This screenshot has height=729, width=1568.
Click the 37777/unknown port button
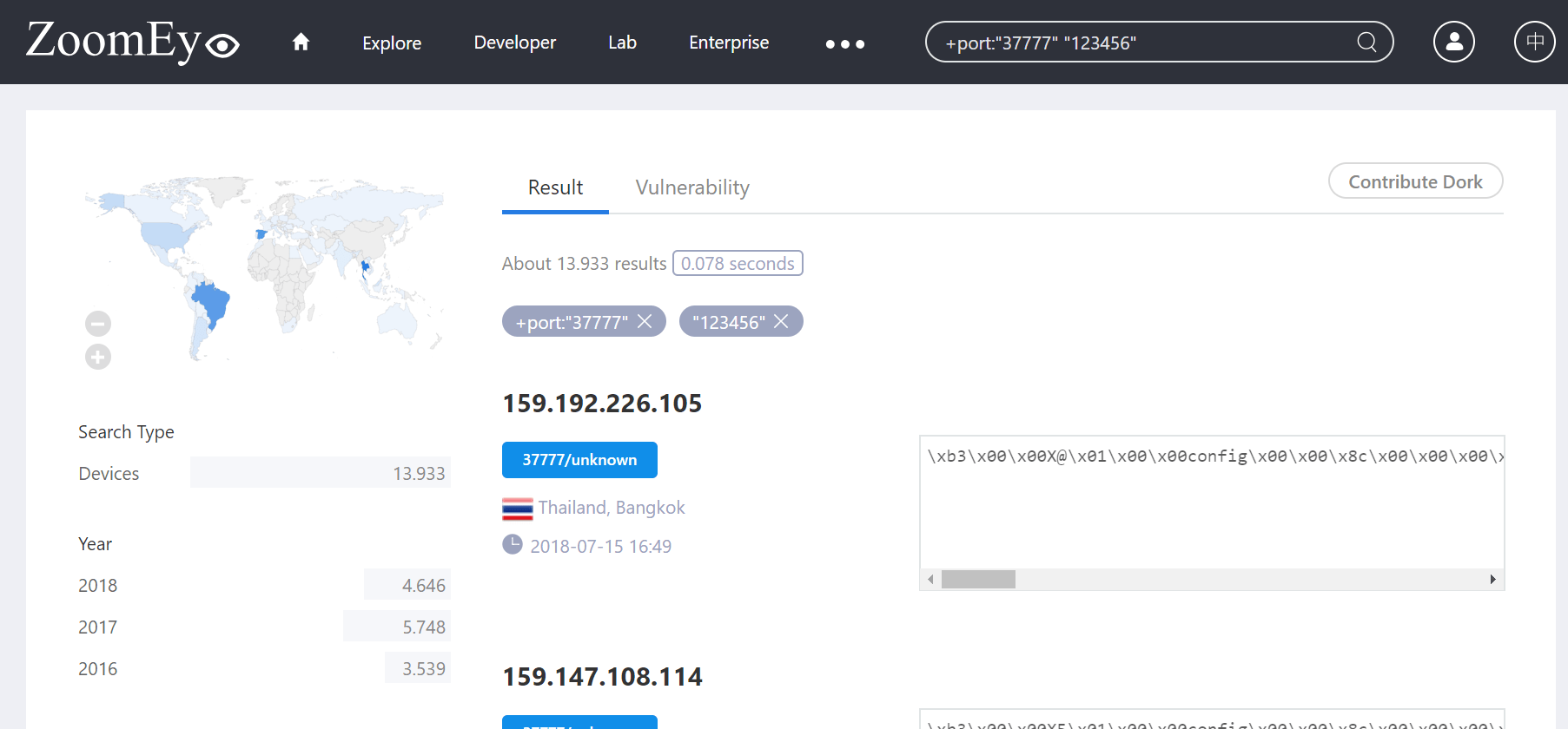coord(579,460)
